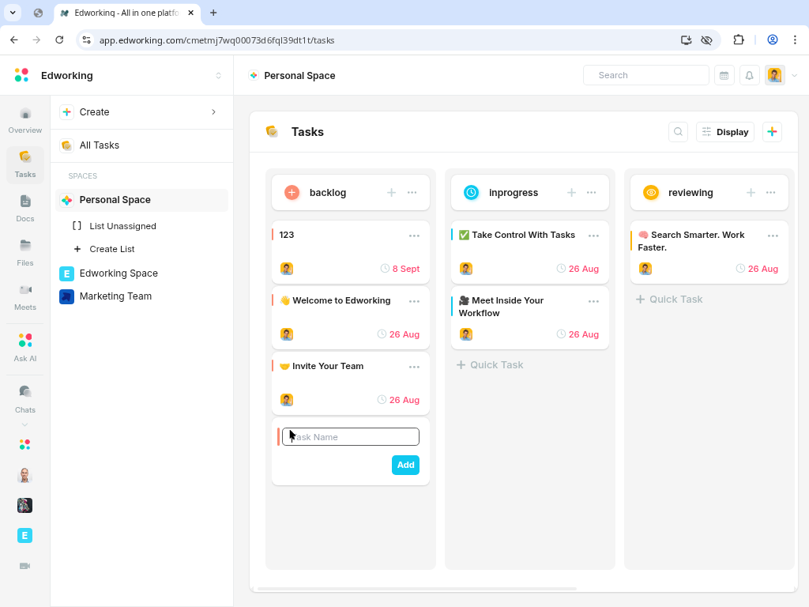The image size is (809, 607).
Task: Click the search magnifier in Tasks header
Action: [x=678, y=132]
